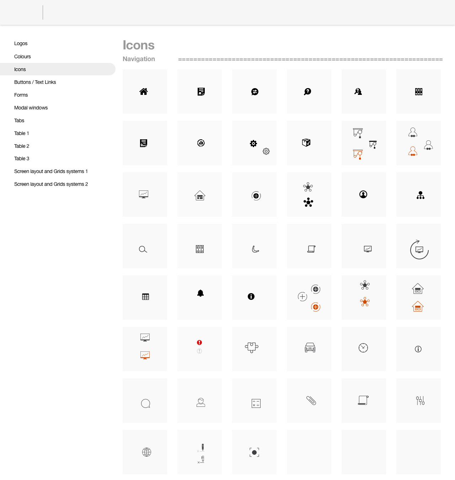Click the puzzle piece icon
455x480 pixels.
pyautogui.click(x=252, y=347)
